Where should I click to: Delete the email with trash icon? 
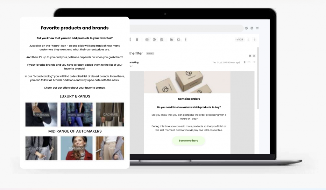[x=137, y=40]
